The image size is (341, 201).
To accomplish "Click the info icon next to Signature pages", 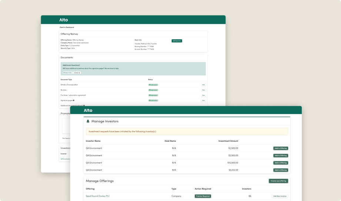I will tap(74, 100).
